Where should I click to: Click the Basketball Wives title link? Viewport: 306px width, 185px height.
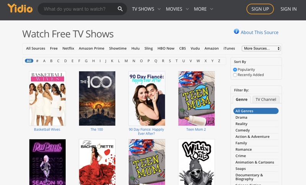click(x=47, y=129)
